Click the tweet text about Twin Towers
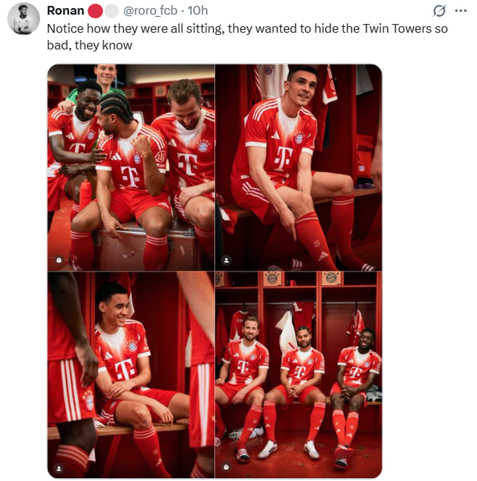 click(247, 37)
